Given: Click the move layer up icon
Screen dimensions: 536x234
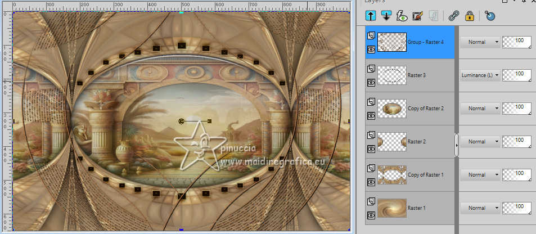Looking at the screenshot, I should (371, 16).
